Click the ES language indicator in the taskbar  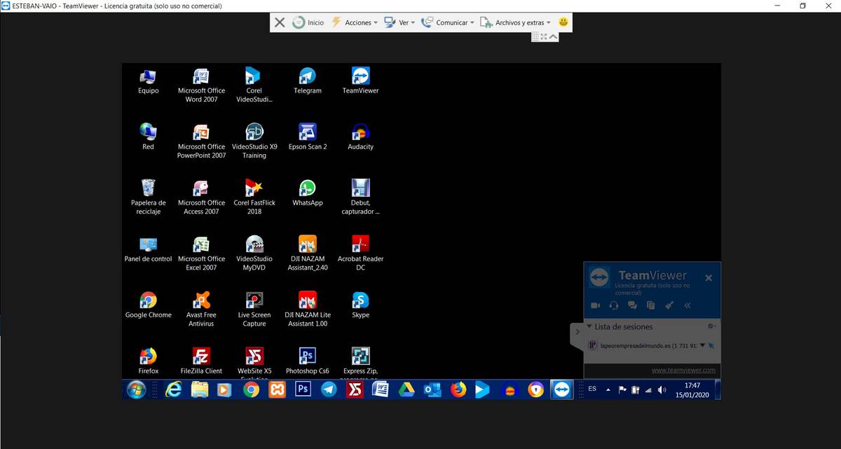point(592,389)
